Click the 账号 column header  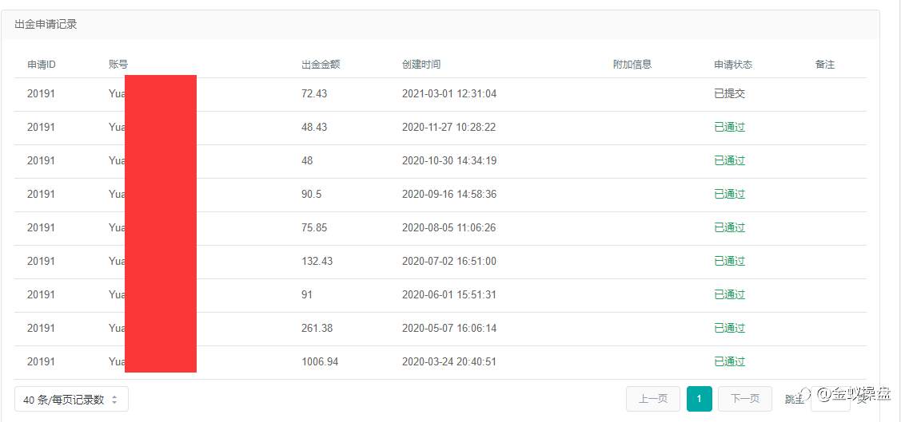(x=118, y=65)
